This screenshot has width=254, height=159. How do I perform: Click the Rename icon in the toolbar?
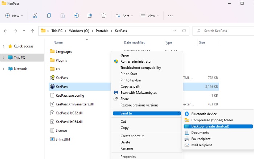click(76, 16)
